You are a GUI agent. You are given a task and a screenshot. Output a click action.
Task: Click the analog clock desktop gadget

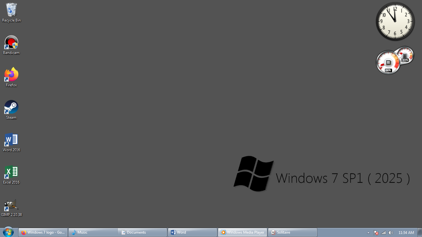pos(395,21)
